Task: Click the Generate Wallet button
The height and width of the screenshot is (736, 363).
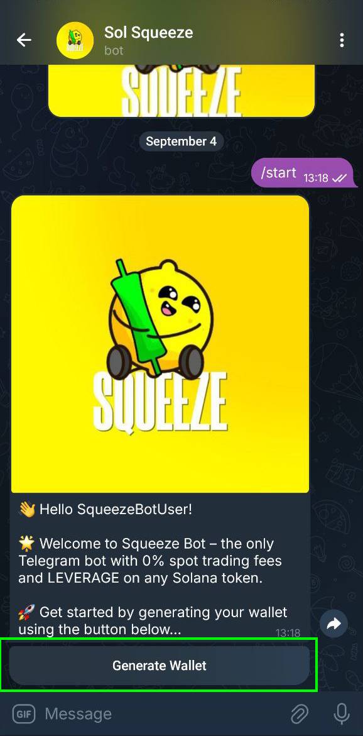Action: coord(160,665)
